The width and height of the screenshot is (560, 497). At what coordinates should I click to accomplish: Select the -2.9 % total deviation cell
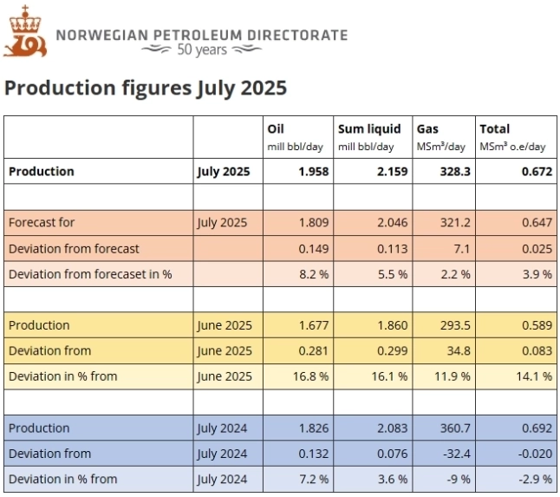(x=534, y=479)
